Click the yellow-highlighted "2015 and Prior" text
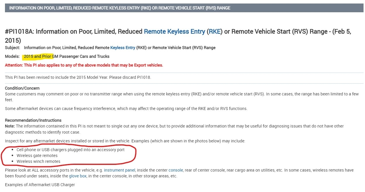This screenshot has height=192, width=365. point(38,56)
